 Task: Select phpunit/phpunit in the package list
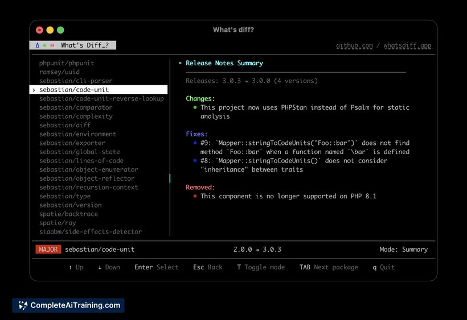coord(67,63)
